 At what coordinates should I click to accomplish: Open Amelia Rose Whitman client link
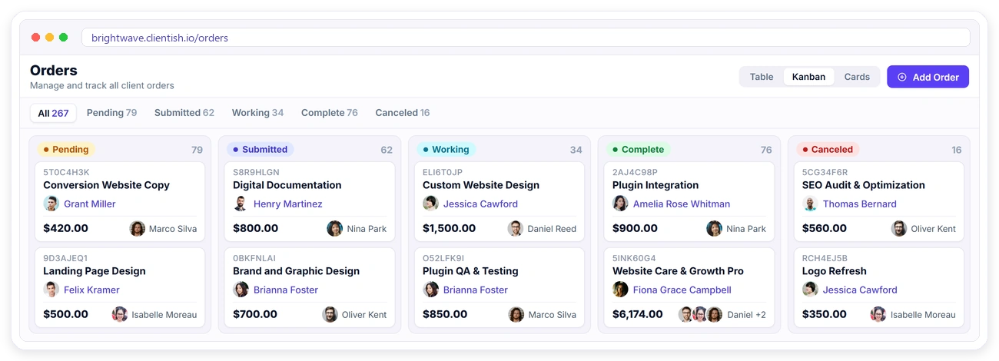(x=682, y=204)
